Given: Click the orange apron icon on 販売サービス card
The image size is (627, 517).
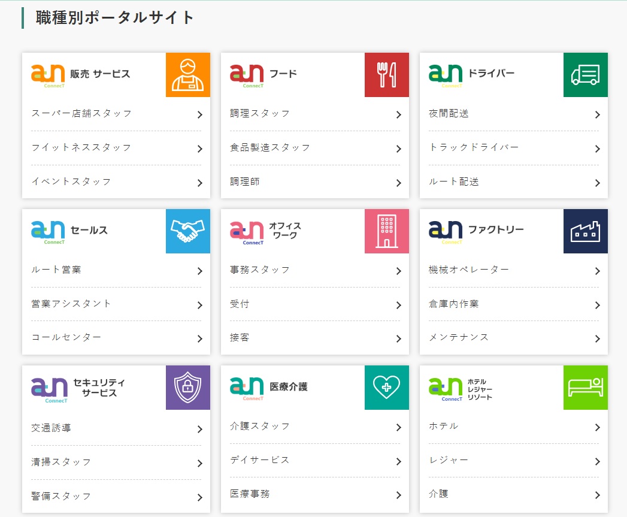Looking at the screenshot, I should (187, 74).
